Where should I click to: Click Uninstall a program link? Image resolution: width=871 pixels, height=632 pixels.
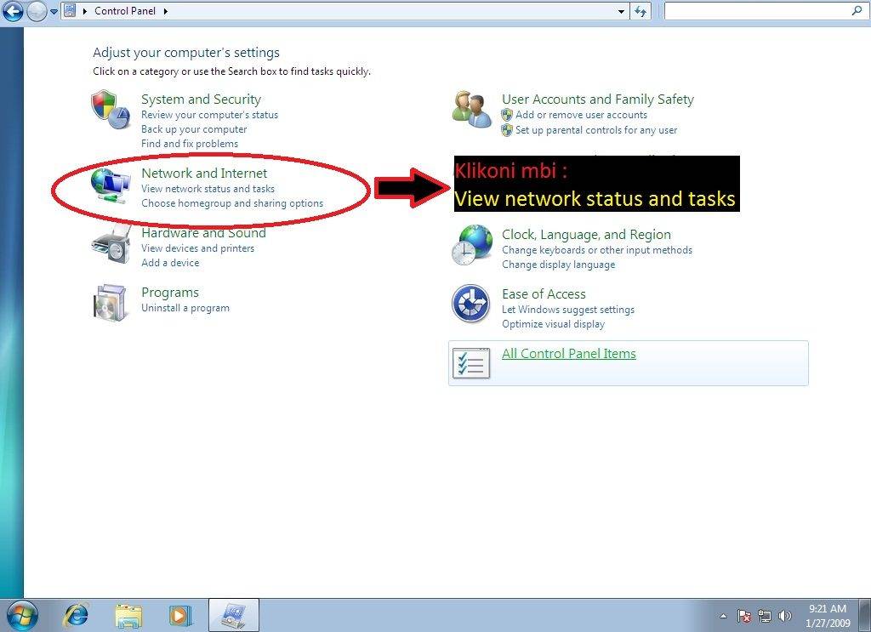pos(185,308)
